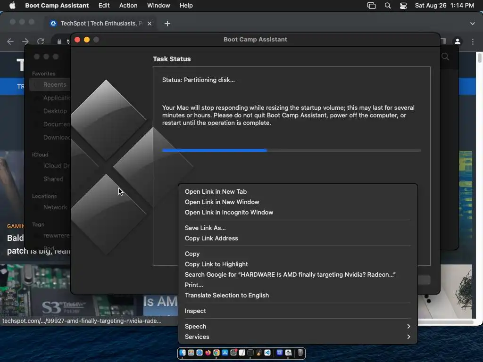Viewport: 483px width, 362px height.
Task: Open the Help menu
Action: tap(186, 5)
